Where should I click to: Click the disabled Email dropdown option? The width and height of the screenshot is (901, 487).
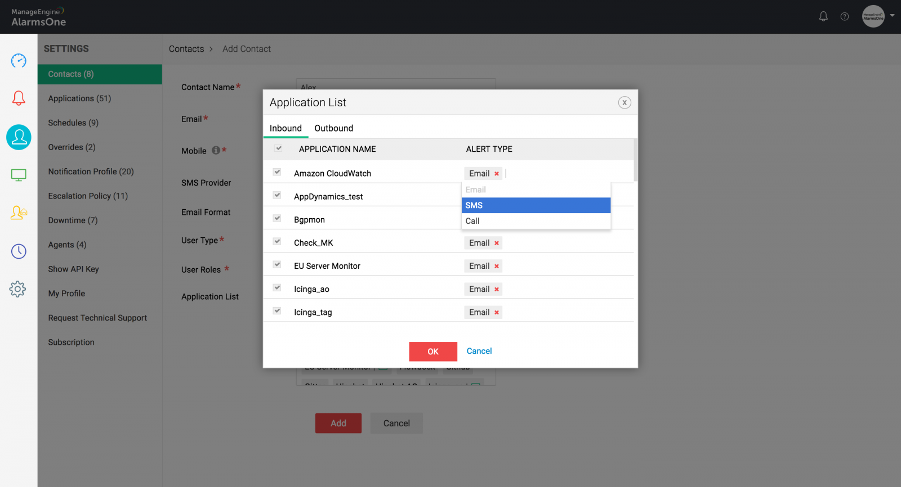[x=536, y=190]
